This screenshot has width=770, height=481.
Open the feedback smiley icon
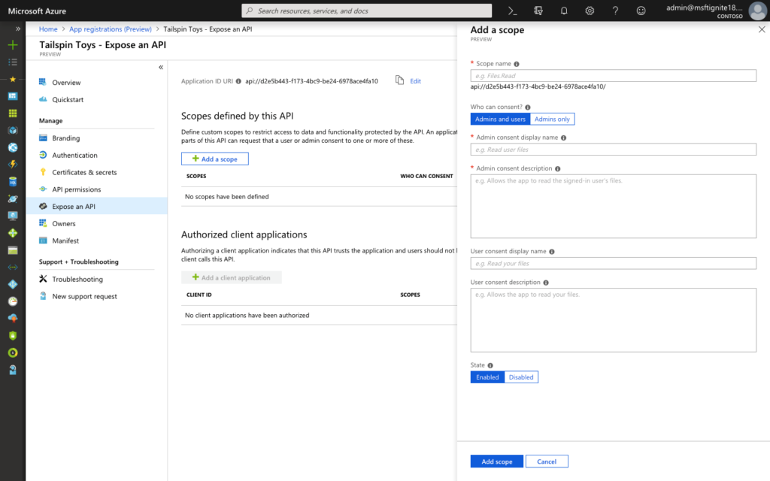pos(641,11)
